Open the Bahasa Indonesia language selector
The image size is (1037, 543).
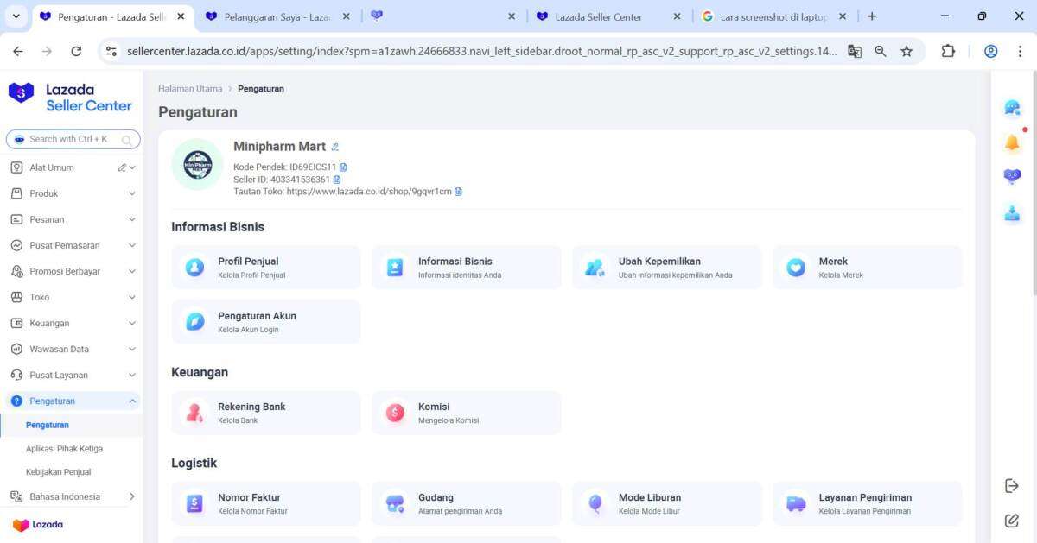[73, 496]
